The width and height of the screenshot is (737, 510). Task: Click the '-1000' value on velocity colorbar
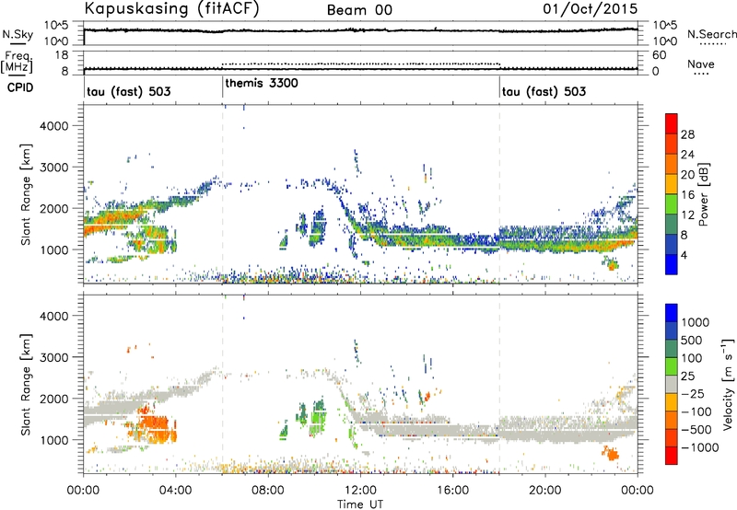pos(700,447)
